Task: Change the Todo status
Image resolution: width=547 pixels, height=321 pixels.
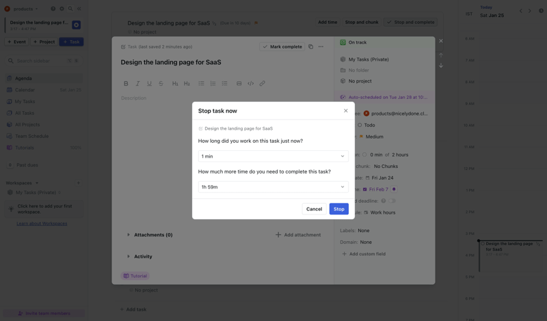Action: point(366,125)
